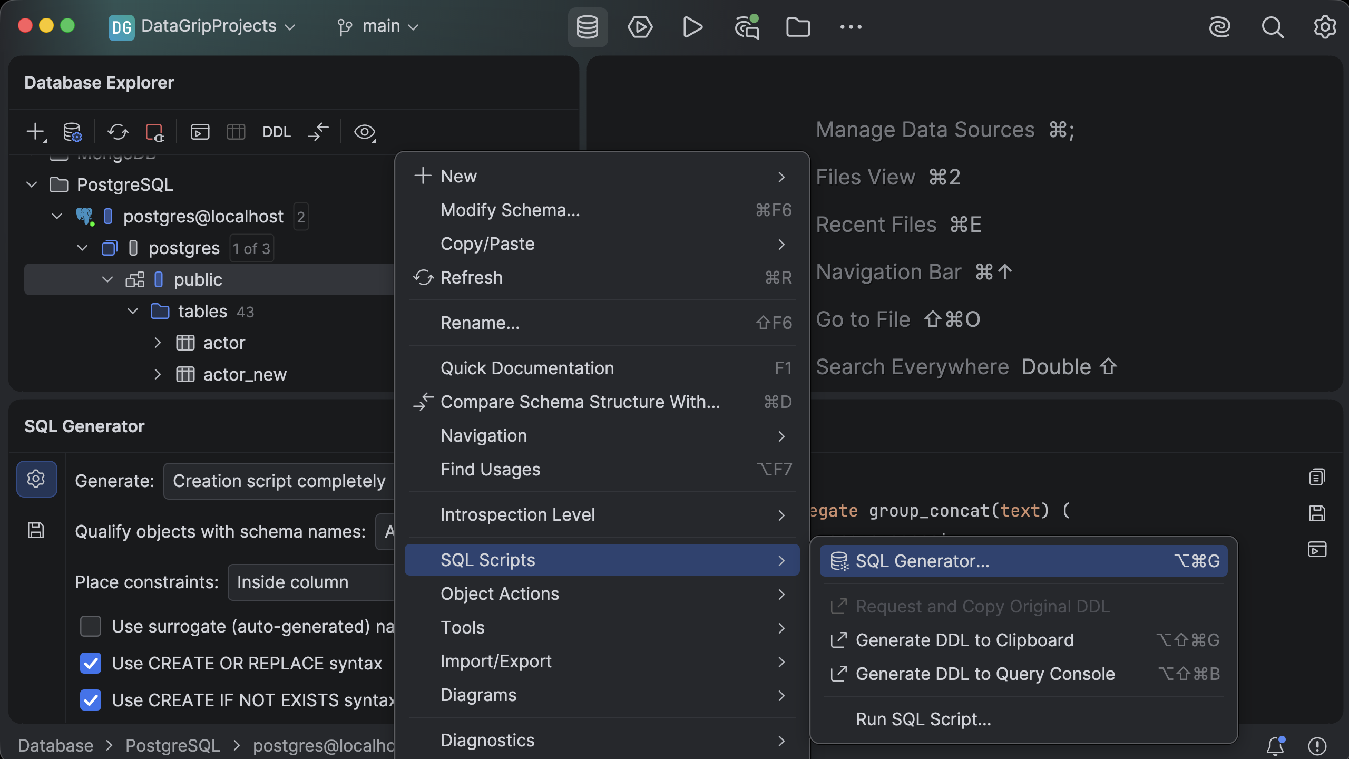Click the Refresh icon in Database Explorer toolbar
The image size is (1349, 759).
(118, 132)
